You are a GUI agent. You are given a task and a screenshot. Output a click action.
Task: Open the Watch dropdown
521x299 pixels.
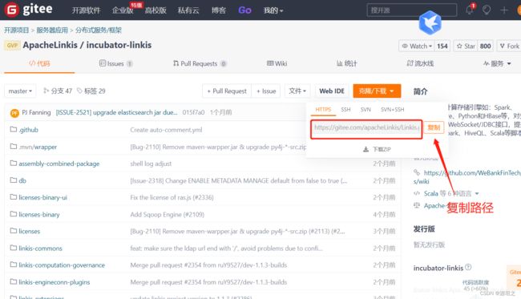[417, 46]
